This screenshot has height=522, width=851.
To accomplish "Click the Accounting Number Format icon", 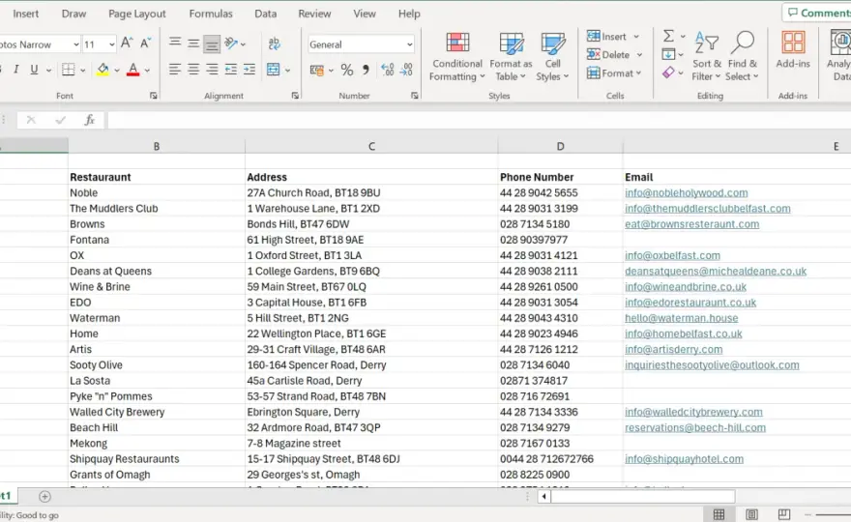I will 317,70.
